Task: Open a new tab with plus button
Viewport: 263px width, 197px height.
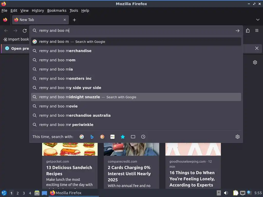Action: pyautogui.click(x=74, y=20)
